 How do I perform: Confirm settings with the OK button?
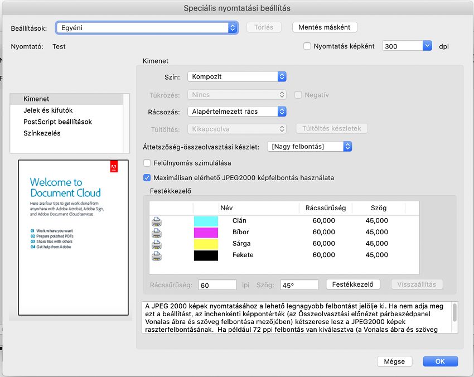pyautogui.click(x=440, y=361)
